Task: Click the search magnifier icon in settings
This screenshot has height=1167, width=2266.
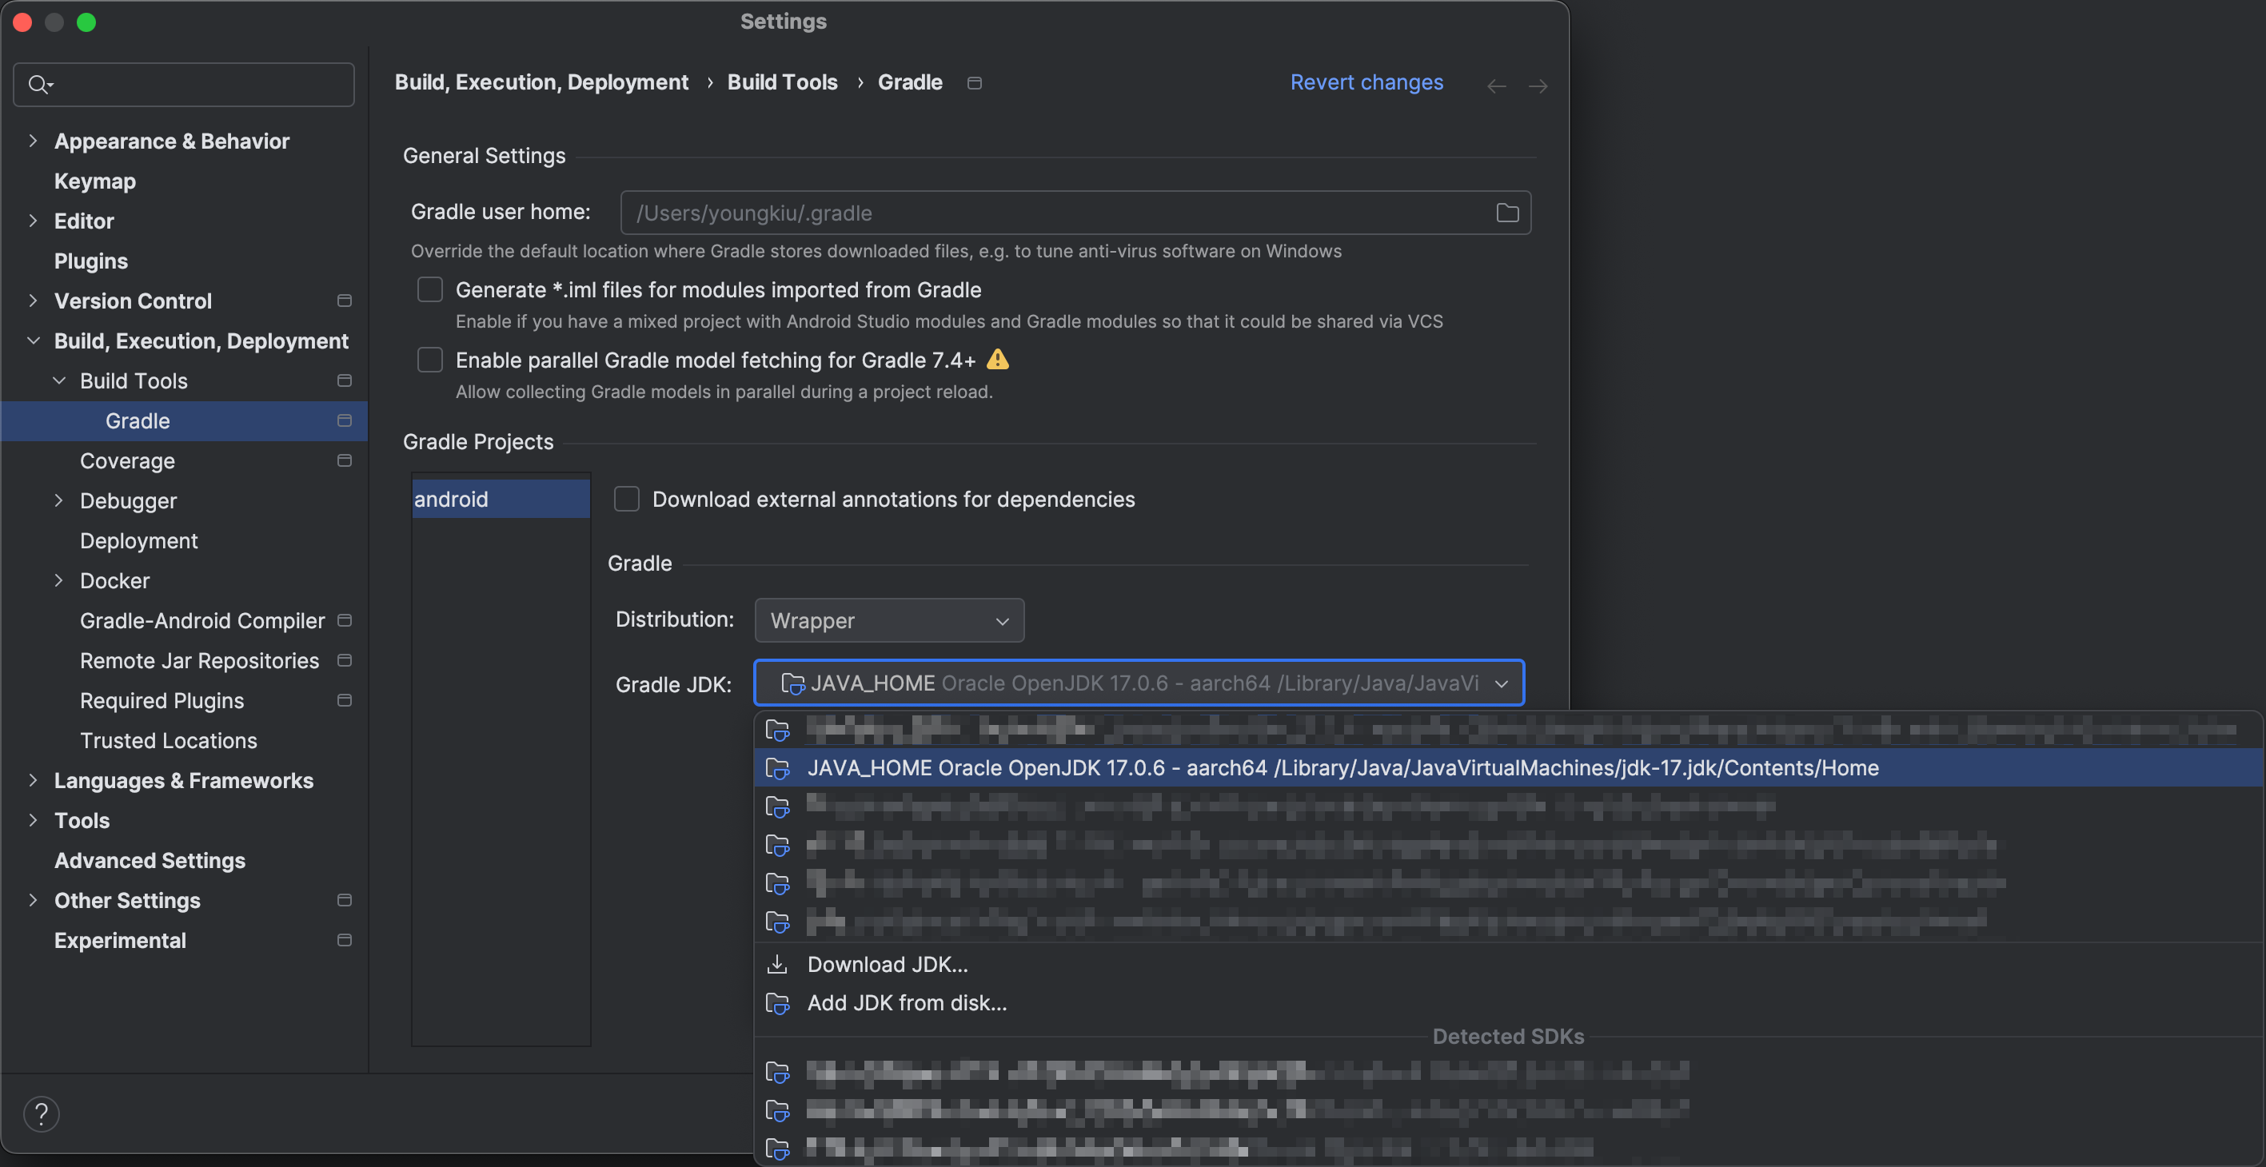Action: pos(38,85)
